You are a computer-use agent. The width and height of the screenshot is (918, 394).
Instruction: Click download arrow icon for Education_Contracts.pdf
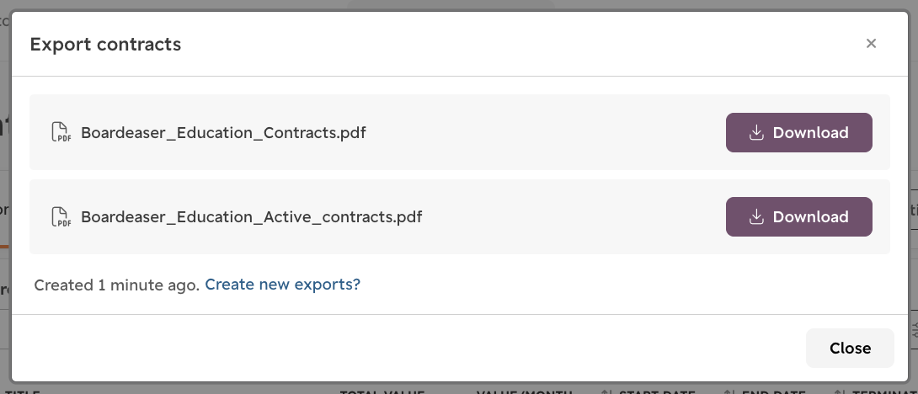click(756, 132)
